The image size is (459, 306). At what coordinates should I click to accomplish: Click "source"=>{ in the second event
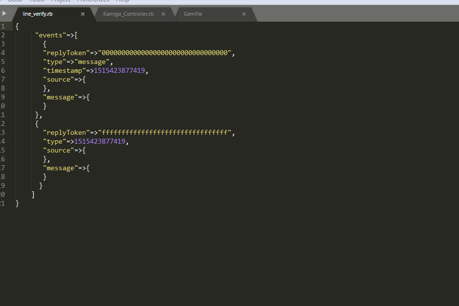coord(64,151)
